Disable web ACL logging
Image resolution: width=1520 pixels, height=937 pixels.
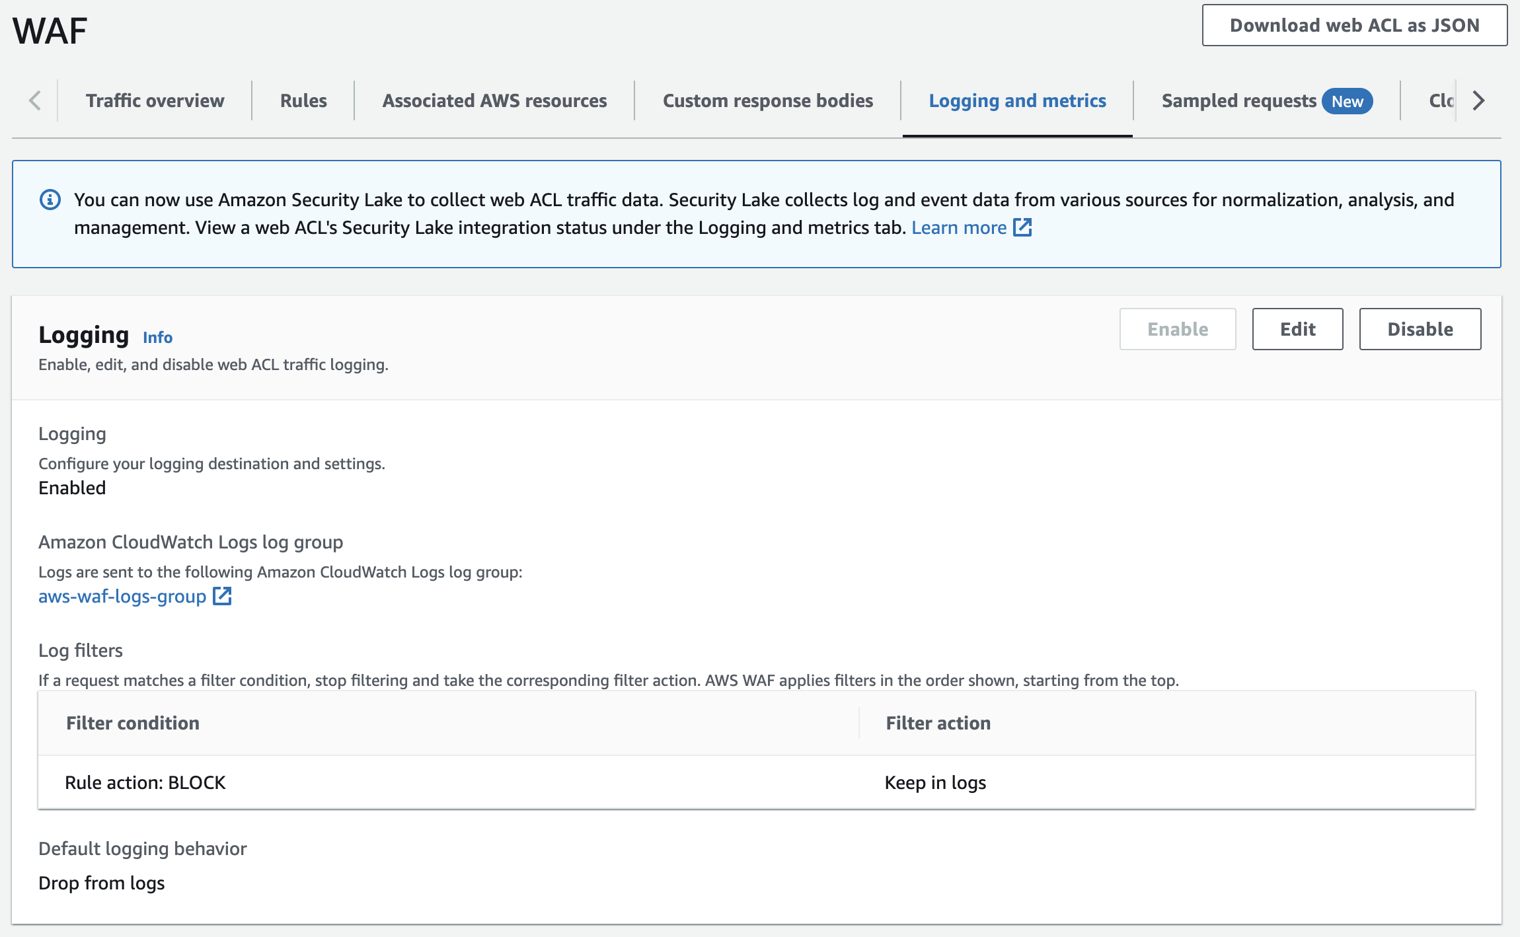(x=1420, y=329)
